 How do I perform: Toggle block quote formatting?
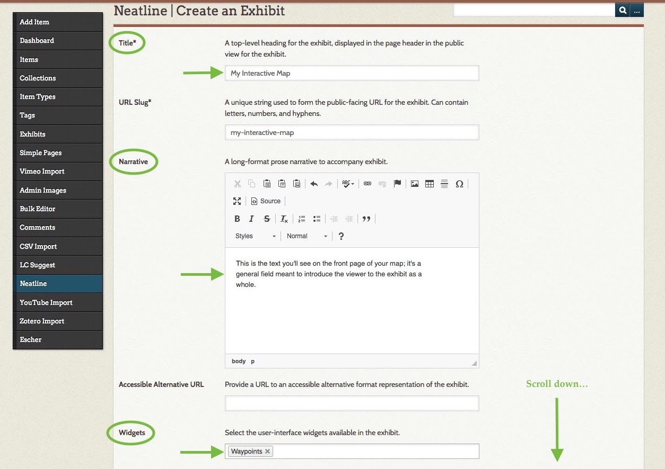point(366,219)
